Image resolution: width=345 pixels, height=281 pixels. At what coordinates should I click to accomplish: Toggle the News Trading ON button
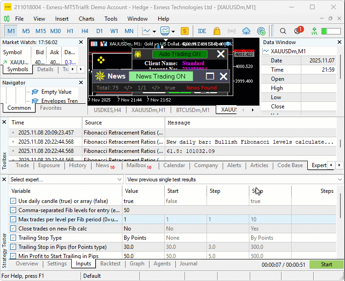[x=161, y=76]
